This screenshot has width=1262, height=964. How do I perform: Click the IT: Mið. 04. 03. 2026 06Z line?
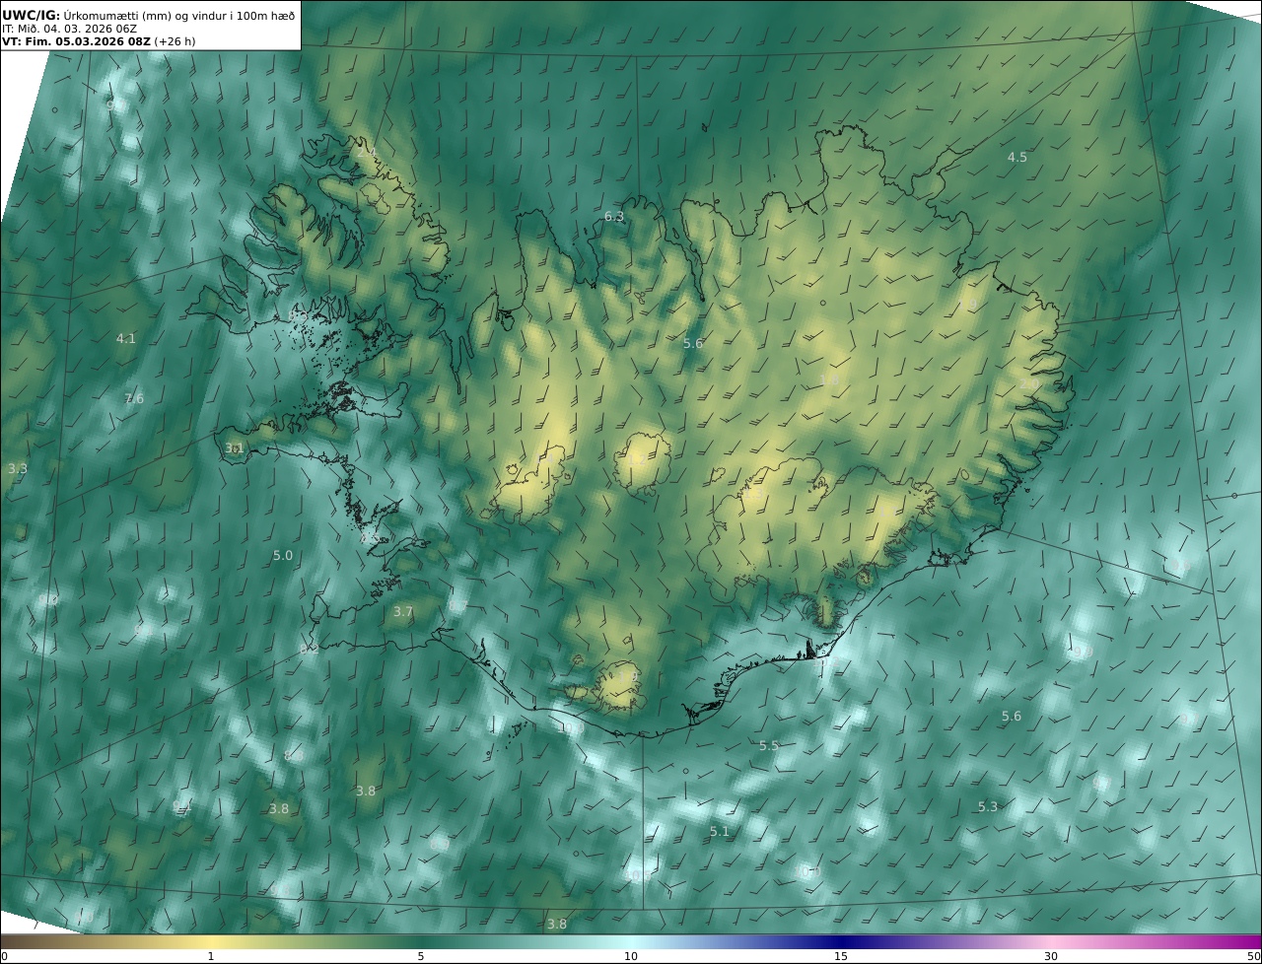click(69, 29)
